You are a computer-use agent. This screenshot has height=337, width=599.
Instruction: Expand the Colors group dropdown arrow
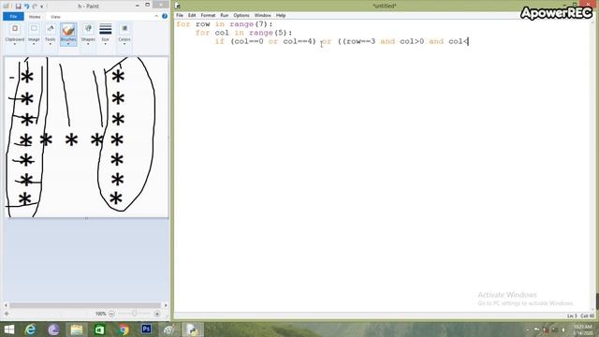click(124, 44)
